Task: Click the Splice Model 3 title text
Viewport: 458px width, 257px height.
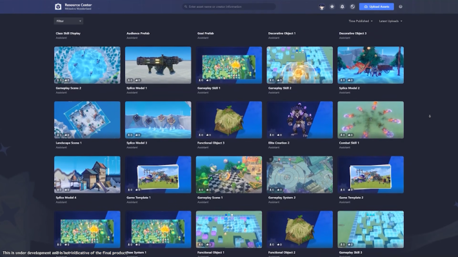Action: pos(137,143)
